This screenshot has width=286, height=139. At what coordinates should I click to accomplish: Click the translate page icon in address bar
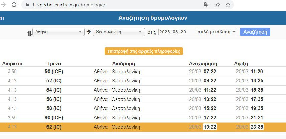pos(207,5)
